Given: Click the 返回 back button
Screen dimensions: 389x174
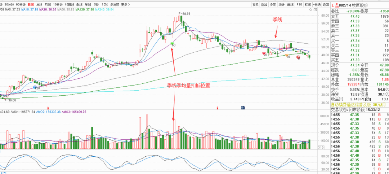Looking at the screenshot, I should [x=326, y=4].
